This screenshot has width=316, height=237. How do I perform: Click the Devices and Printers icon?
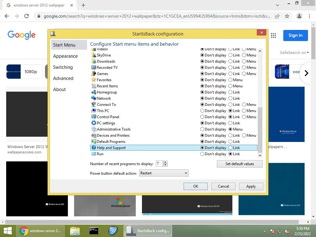[x=94, y=135]
